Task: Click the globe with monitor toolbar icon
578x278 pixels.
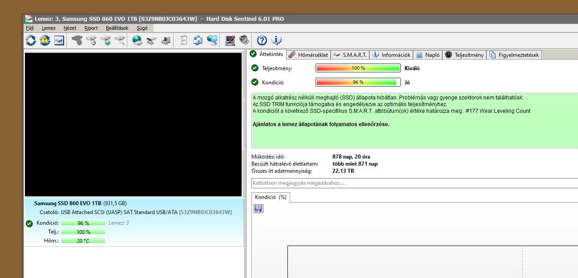Action: point(212,40)
